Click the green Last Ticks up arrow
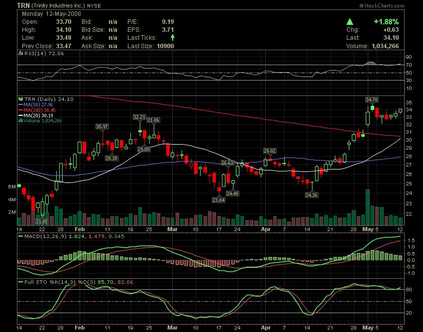Screen dimensions: 423x332 (x=173, y=37)
